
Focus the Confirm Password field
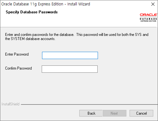click(70, 69)
